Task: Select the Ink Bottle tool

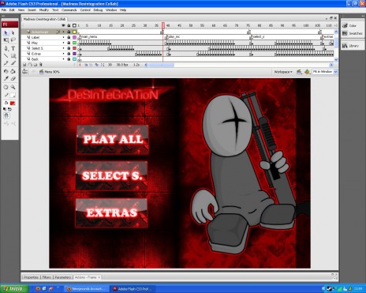Action: point(6,71)
